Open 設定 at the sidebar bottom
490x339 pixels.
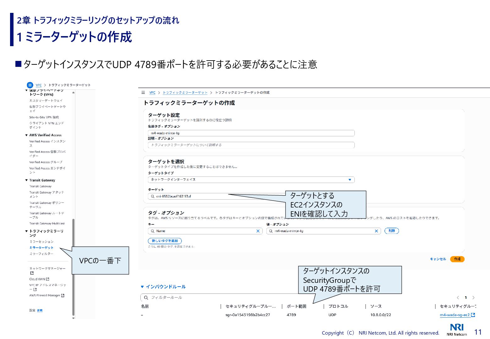click(x=32, y=310)
